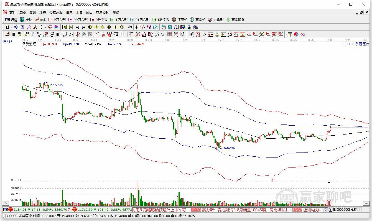The image size is (372, 221).
Task: Select the grid table icon near taiji
Action: tap(290, 34)
